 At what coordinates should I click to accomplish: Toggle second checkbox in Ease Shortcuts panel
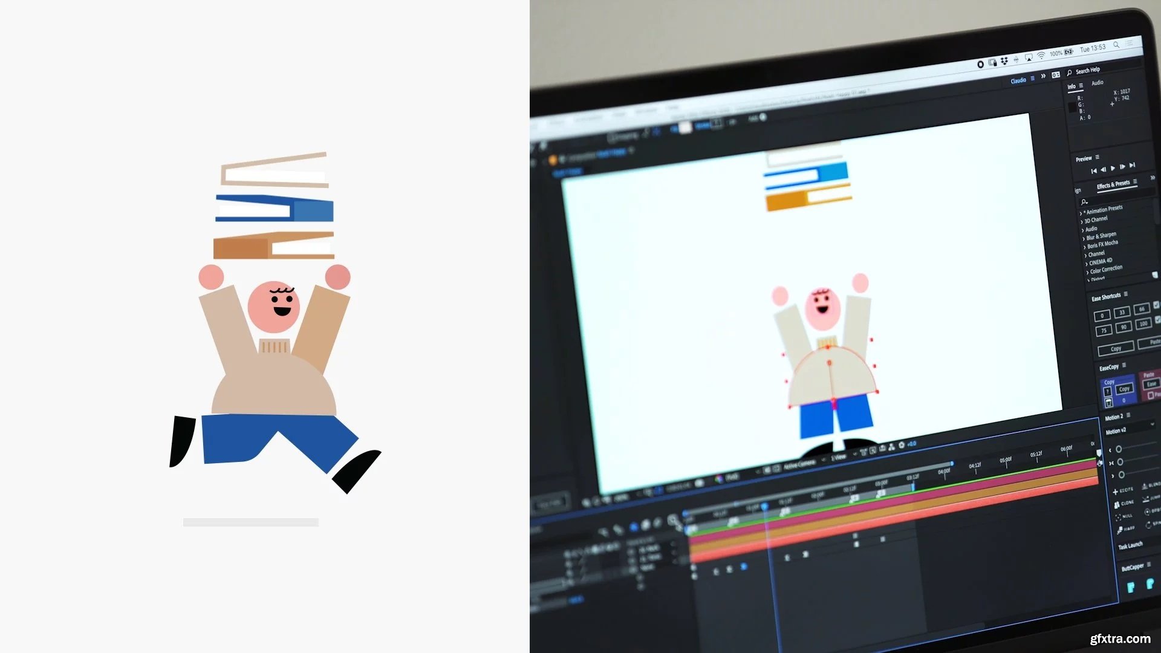click(1157, 320)
